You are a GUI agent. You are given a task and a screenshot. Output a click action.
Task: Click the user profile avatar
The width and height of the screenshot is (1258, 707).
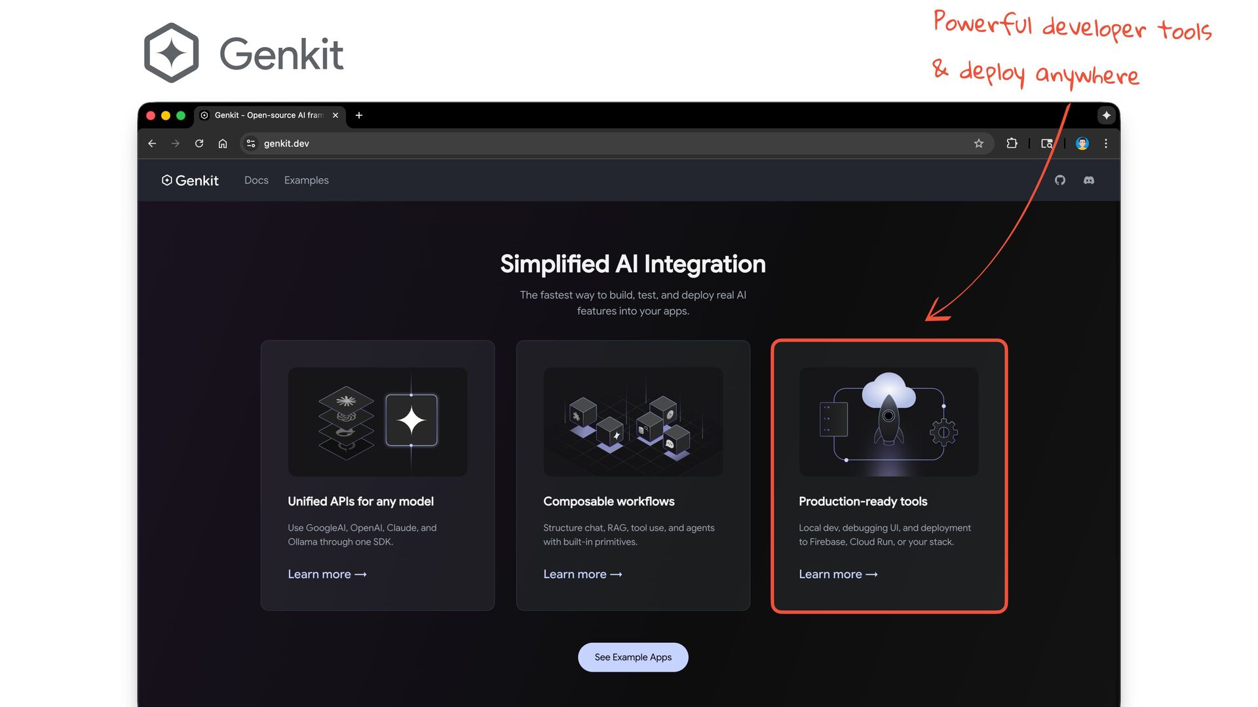coord(1082,143)
